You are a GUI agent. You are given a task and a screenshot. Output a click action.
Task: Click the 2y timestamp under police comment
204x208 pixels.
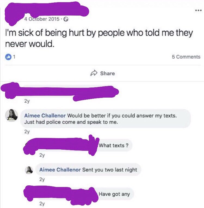point(27,132)
